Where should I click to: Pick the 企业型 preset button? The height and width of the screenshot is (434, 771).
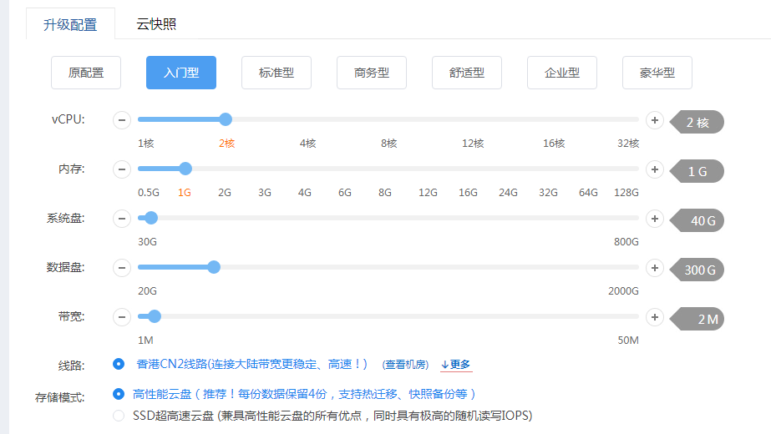562,73
